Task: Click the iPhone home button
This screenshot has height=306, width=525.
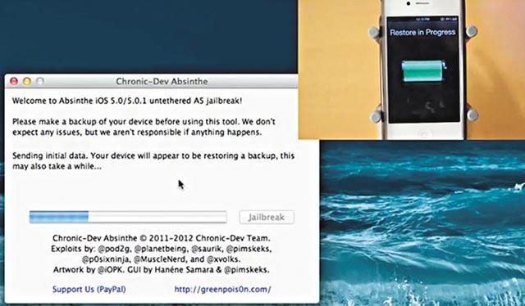Action: click(424, 135)
